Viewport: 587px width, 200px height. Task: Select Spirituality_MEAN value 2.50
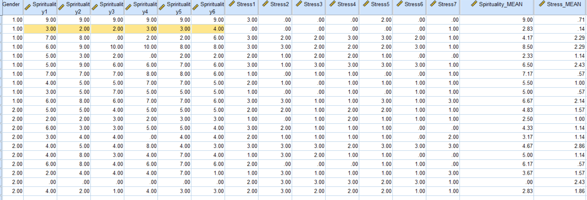527,119
